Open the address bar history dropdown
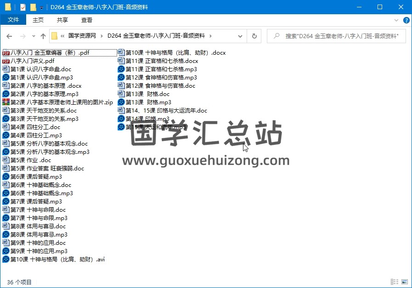This screenshot has height=288, width=412. (242, 36)
